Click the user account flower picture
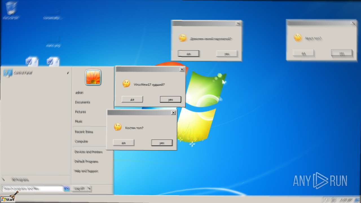 pos(93,77)
